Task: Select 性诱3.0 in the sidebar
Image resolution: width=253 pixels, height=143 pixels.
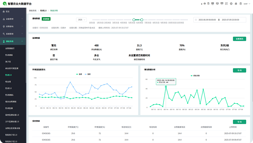Action: click(x=9, y=88)
